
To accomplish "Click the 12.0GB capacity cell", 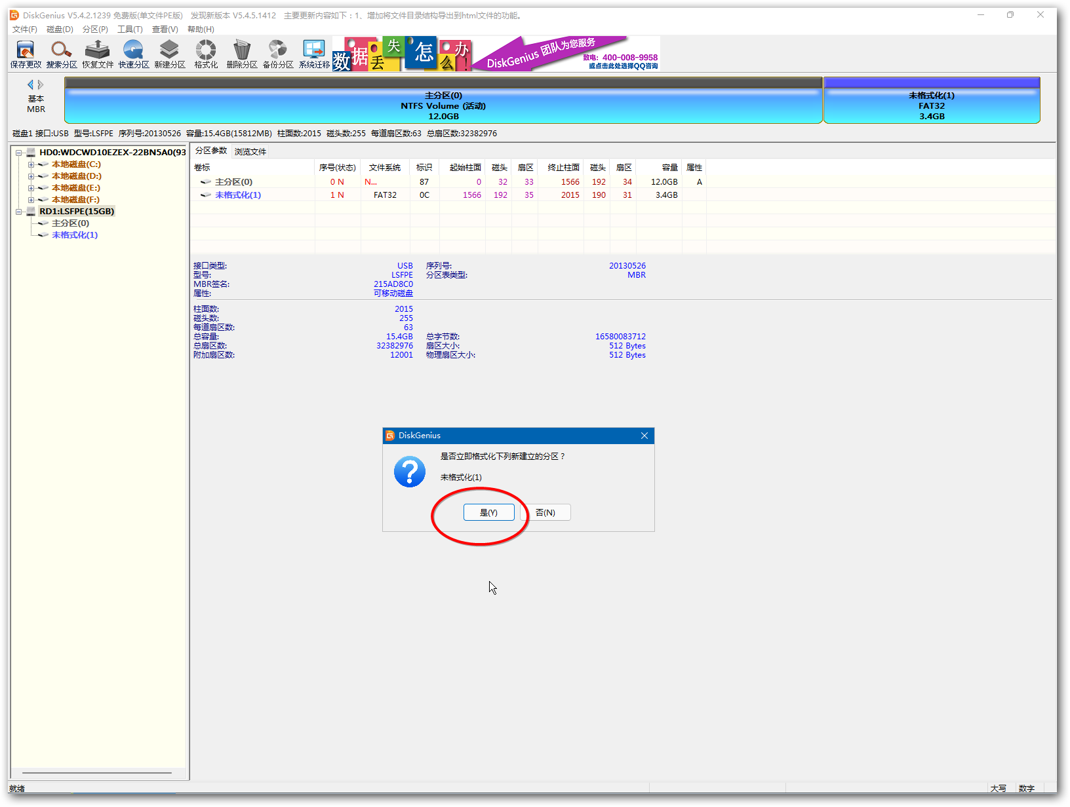I will pyautogui.click(x=664, y=182).
